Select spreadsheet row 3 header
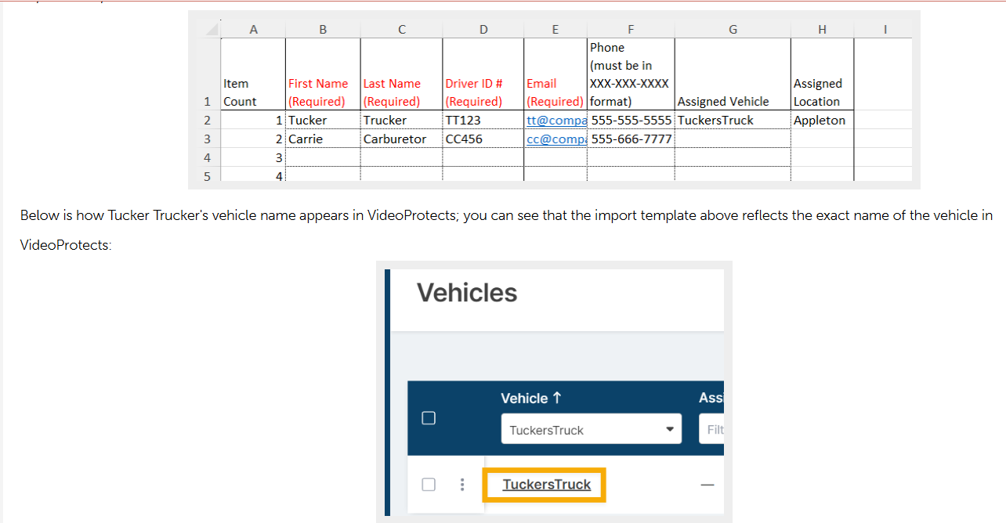The image size is (1006, 523). (x=208, y=139)
